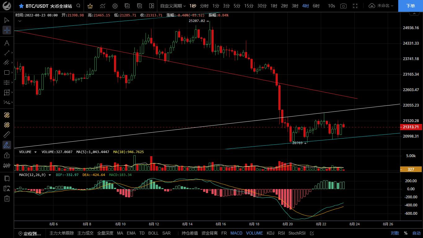Toggle 自动 auto scale

pyautogui.click(x=416, y=233)
